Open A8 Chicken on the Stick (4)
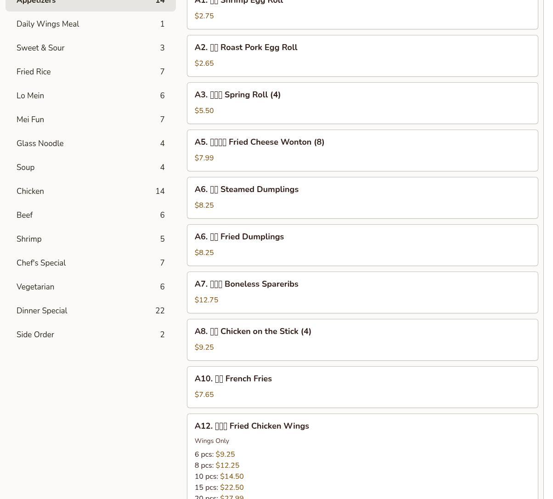Image resolution: width=553 pixels, height=499 pixels. tap(362, 340)
